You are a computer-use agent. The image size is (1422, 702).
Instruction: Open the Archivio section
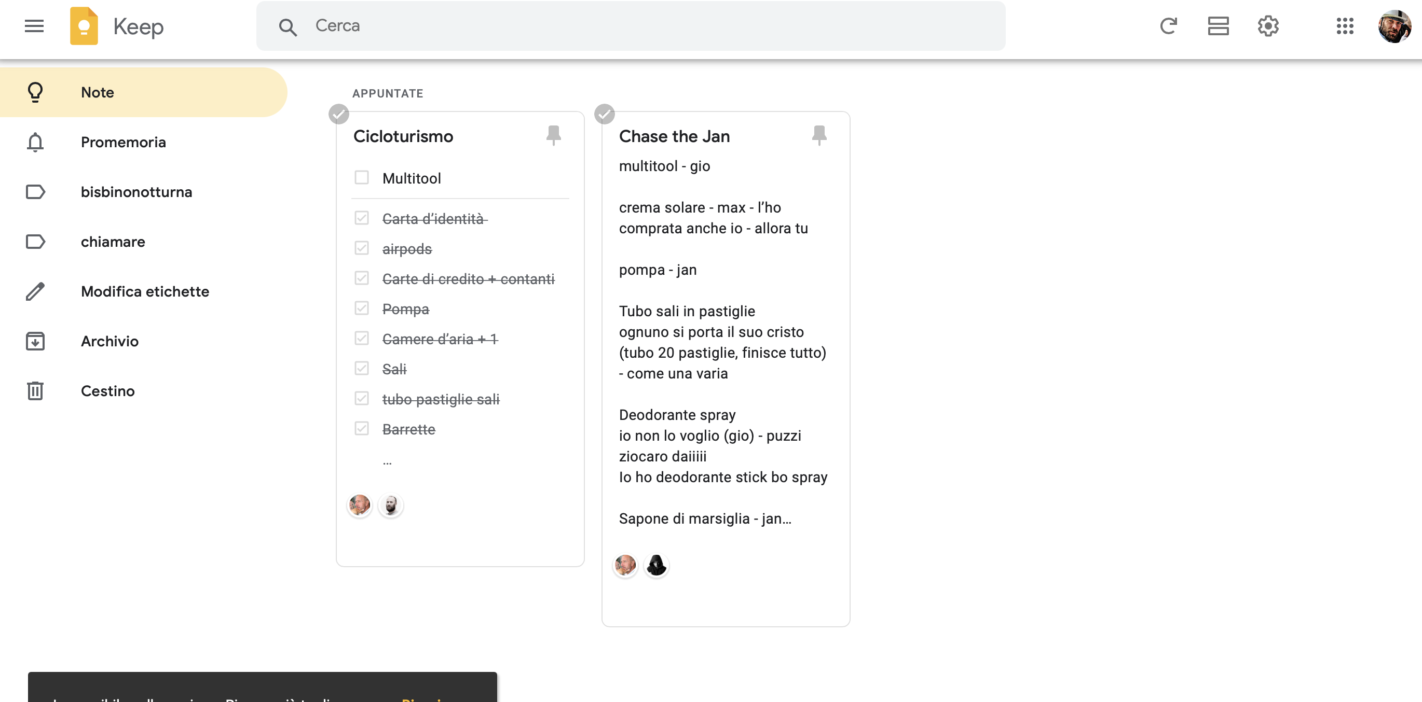(x=110, y=341)
